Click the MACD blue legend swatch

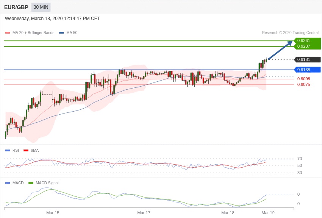click(x=8, y=183)
